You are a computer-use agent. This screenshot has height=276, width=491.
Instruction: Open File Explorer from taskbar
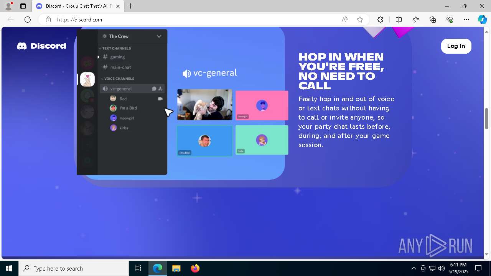(x=176, y=268)
